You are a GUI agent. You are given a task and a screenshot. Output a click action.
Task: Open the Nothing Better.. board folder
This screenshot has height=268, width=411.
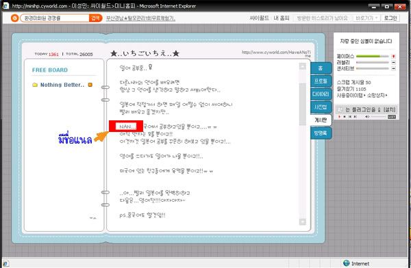click(x=62, y=85)
